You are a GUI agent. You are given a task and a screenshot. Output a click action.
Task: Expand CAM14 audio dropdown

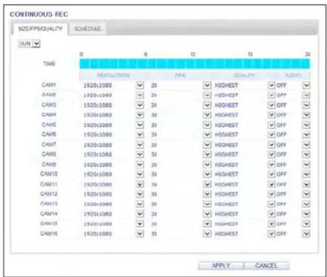pos(306,214)
